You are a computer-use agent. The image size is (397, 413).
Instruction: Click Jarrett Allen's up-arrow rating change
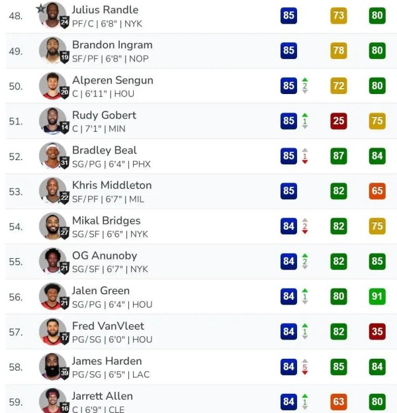[305, 401]
